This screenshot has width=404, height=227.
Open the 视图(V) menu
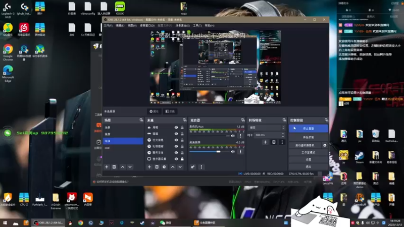click(132, 26)
